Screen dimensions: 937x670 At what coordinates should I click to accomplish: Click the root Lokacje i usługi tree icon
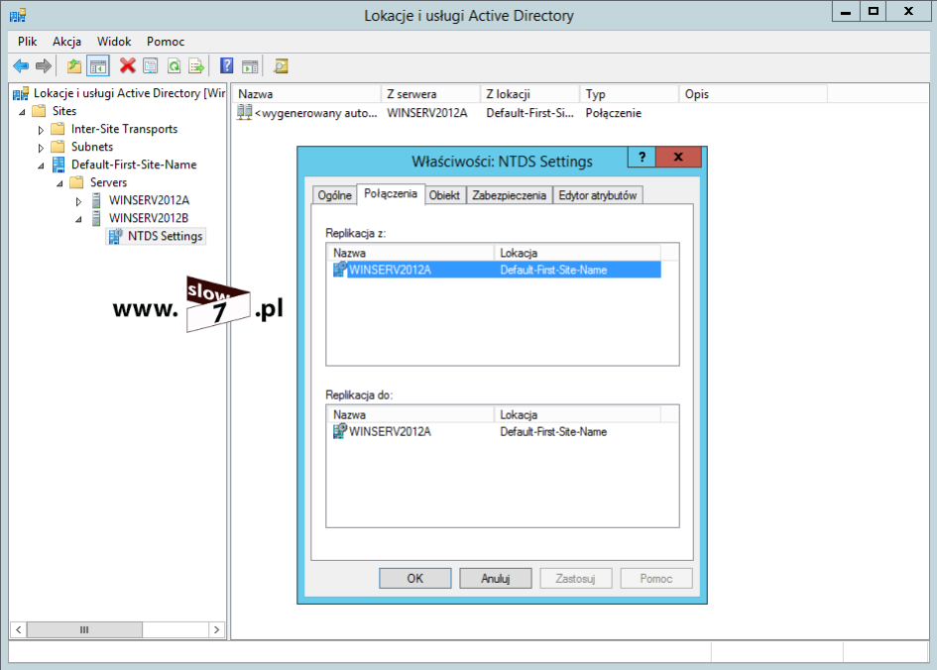[21, 93]
